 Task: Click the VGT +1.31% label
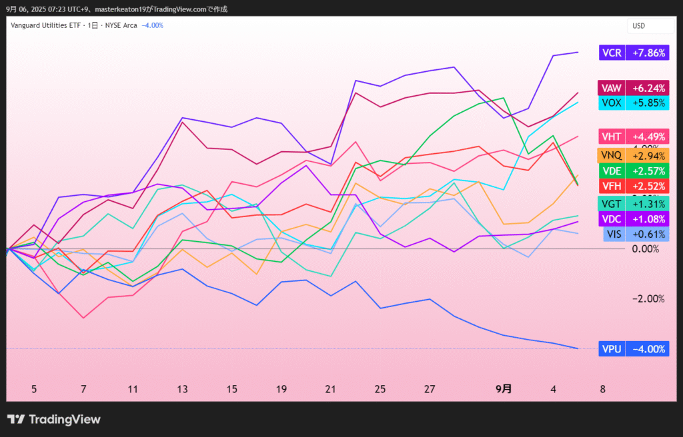coord(634,203)
